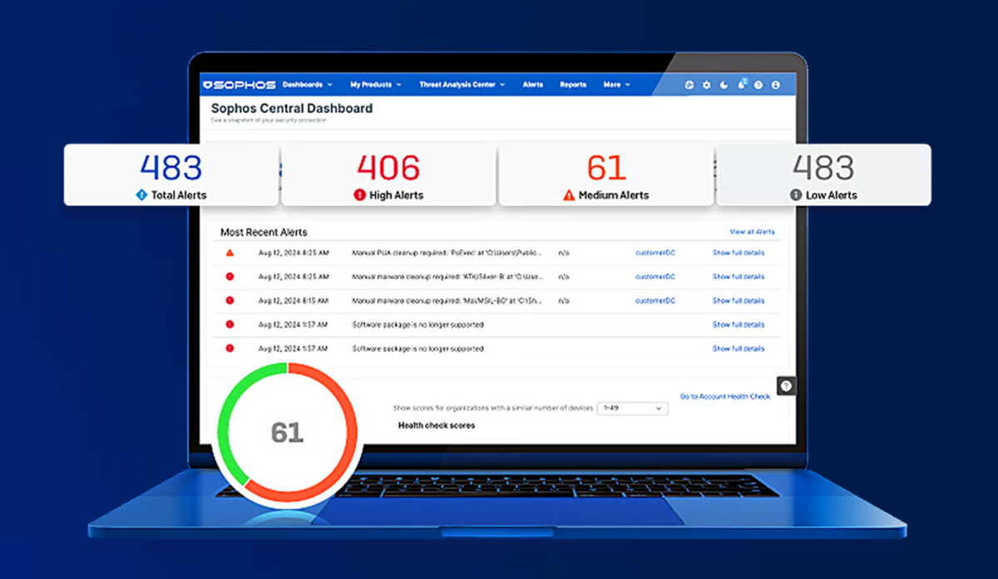998x579 pixels.
Task: Open the 483 Low Alerts card
Action: pos(823,174)
